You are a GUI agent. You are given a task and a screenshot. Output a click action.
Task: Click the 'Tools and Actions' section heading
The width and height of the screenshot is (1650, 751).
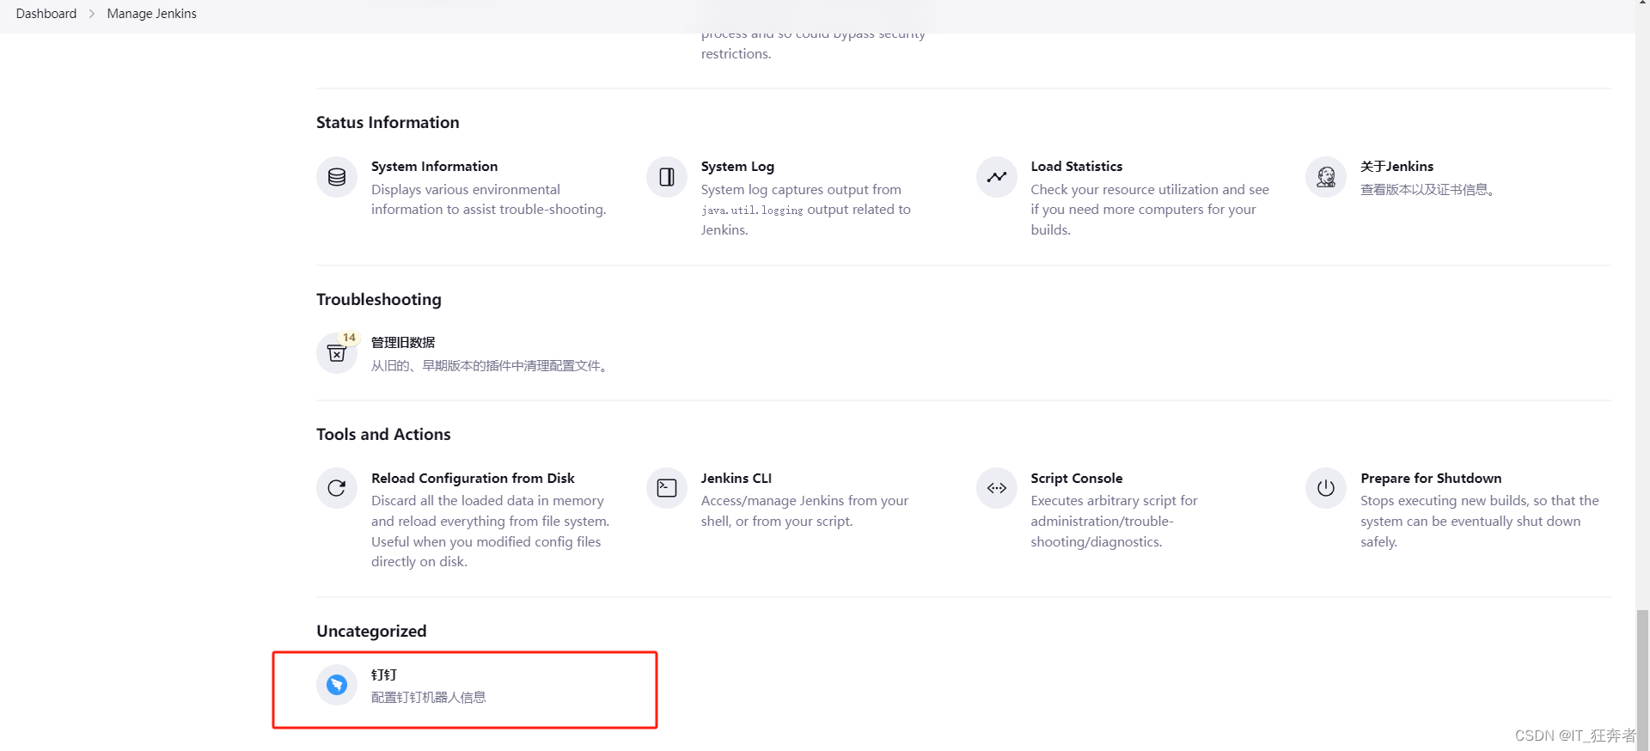point(383,435)
